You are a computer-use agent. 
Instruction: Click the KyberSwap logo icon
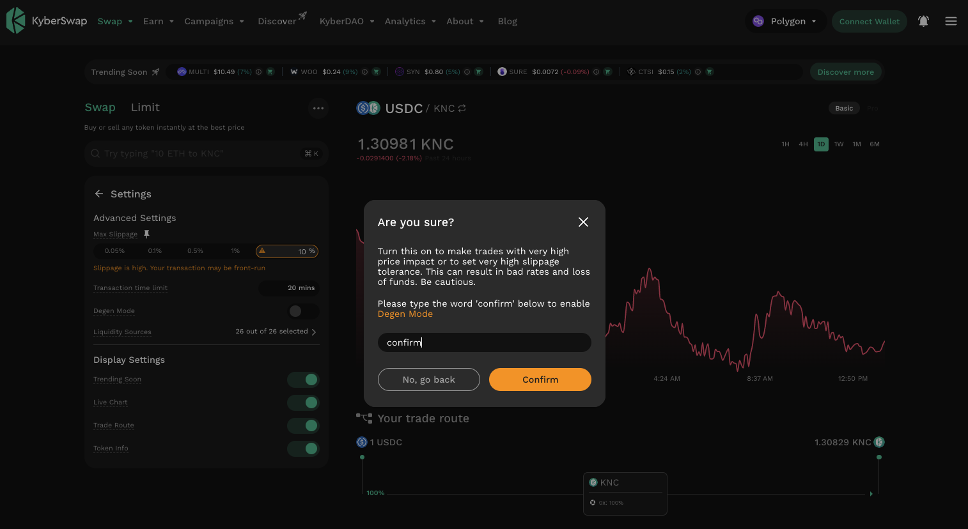pos(15,20)
